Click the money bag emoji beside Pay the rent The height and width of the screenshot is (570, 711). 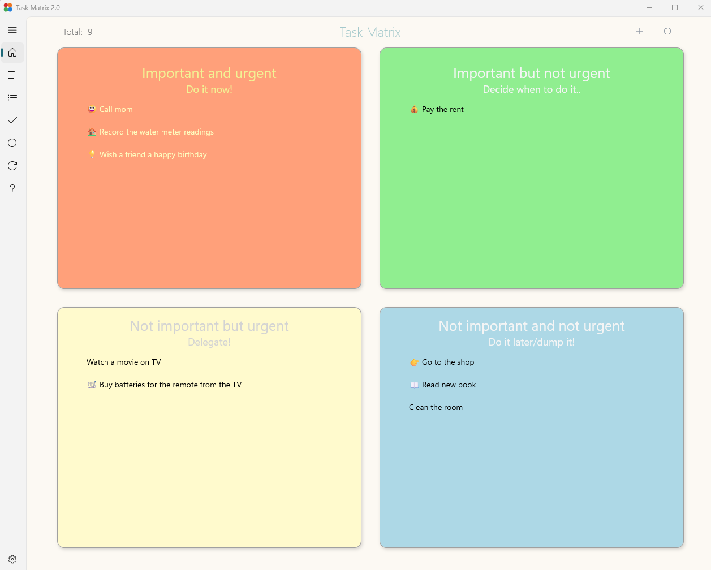(x=414, y=109)
